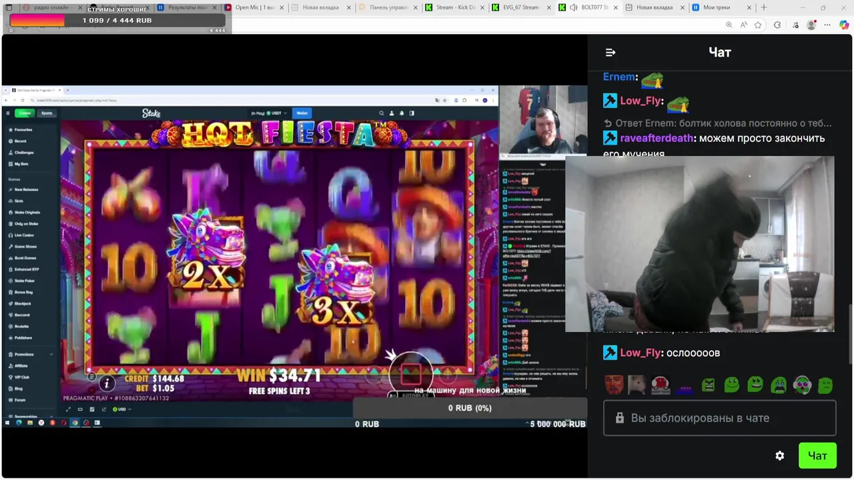This screenshot has height=480, width=854.
Task: Pick the blue pixel bar emote
Action: (685, 388)
